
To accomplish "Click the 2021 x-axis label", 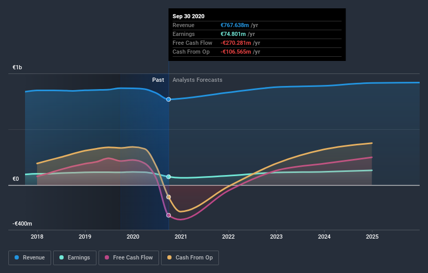I will (x=181, y=237).
